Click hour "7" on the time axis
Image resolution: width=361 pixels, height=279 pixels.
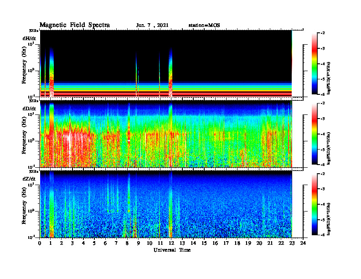[x=116, y=243]
